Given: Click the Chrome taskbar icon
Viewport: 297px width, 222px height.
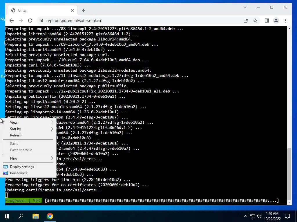Looking at the screenshot, I should pyautogui.click(x=50, y=216).
